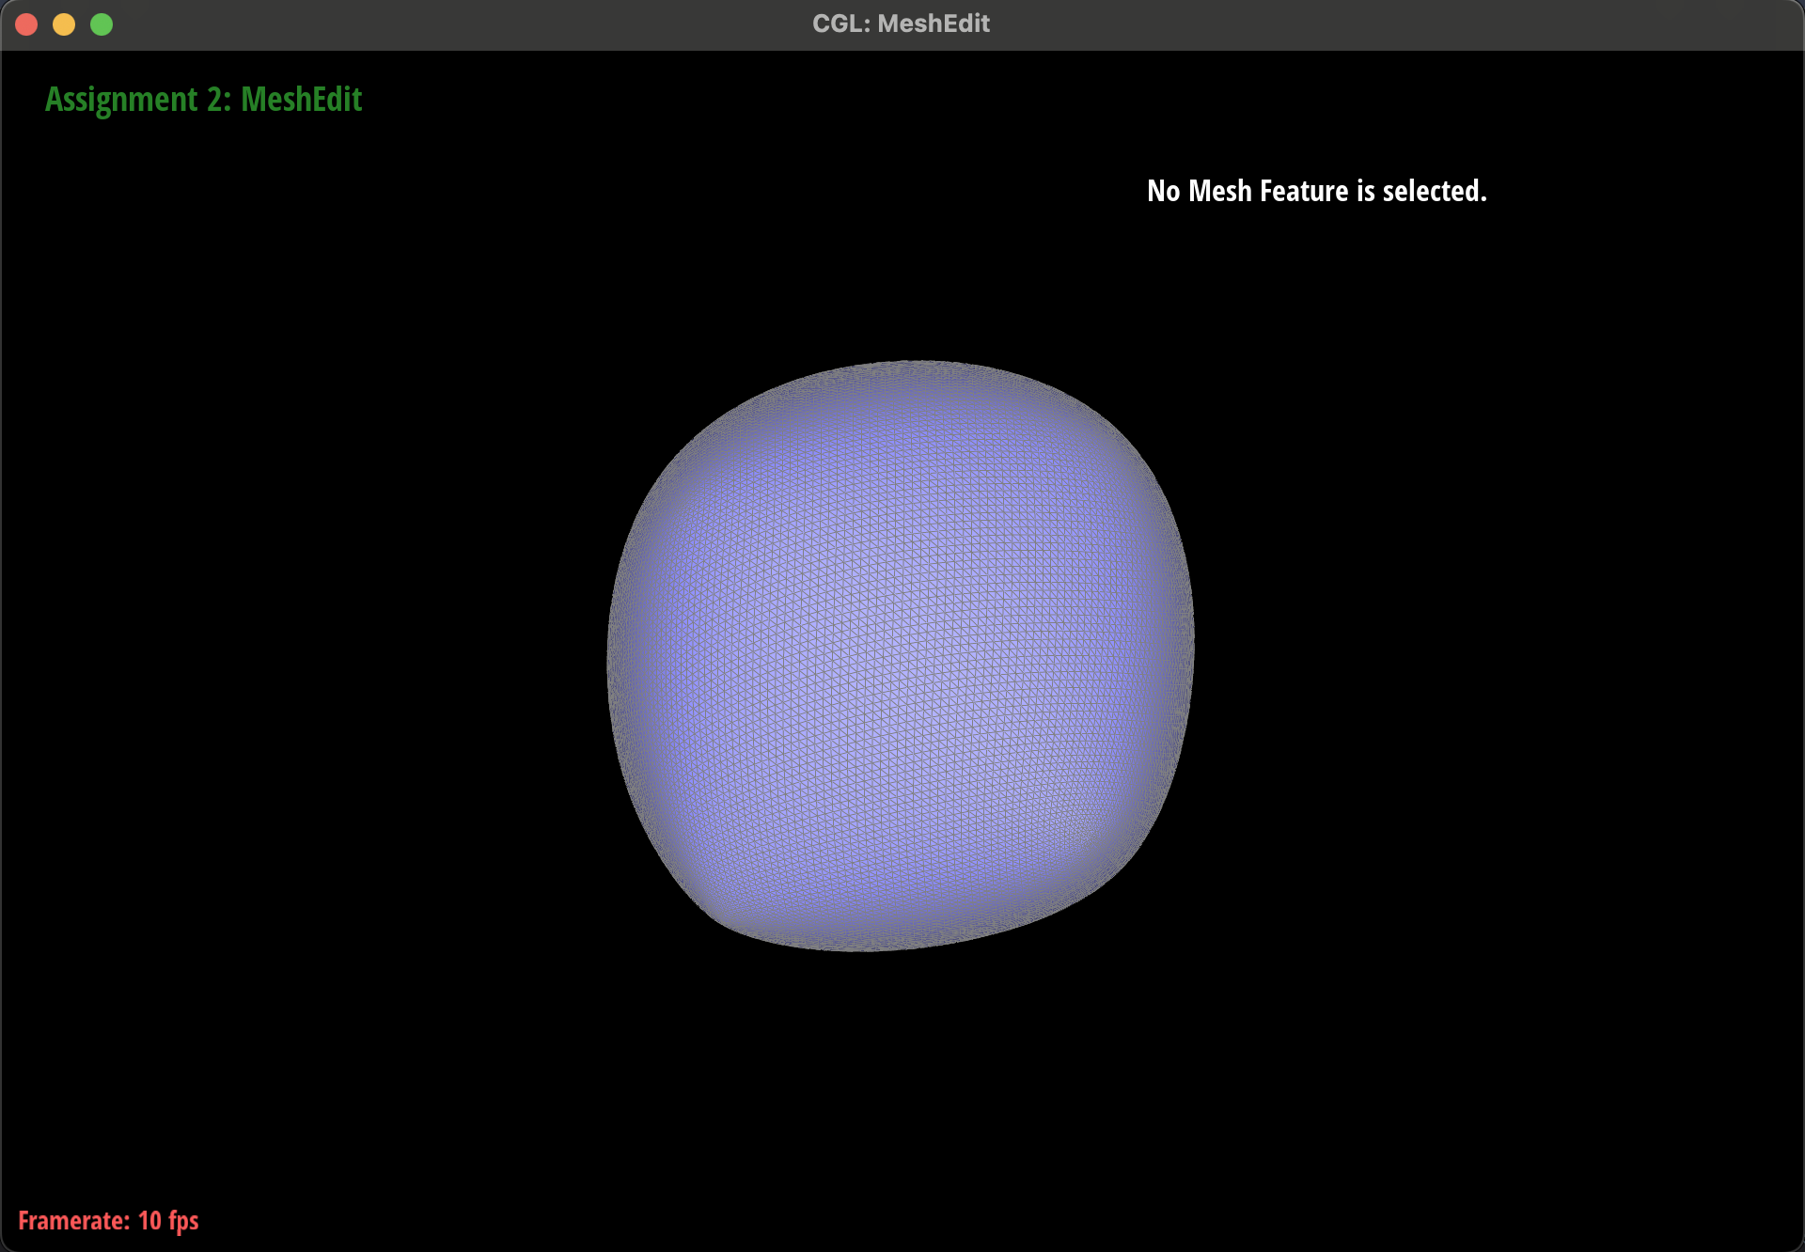Click the word Framerate in red text
Viewport: 1805px width, 1252px height.
click(73, 1220)
